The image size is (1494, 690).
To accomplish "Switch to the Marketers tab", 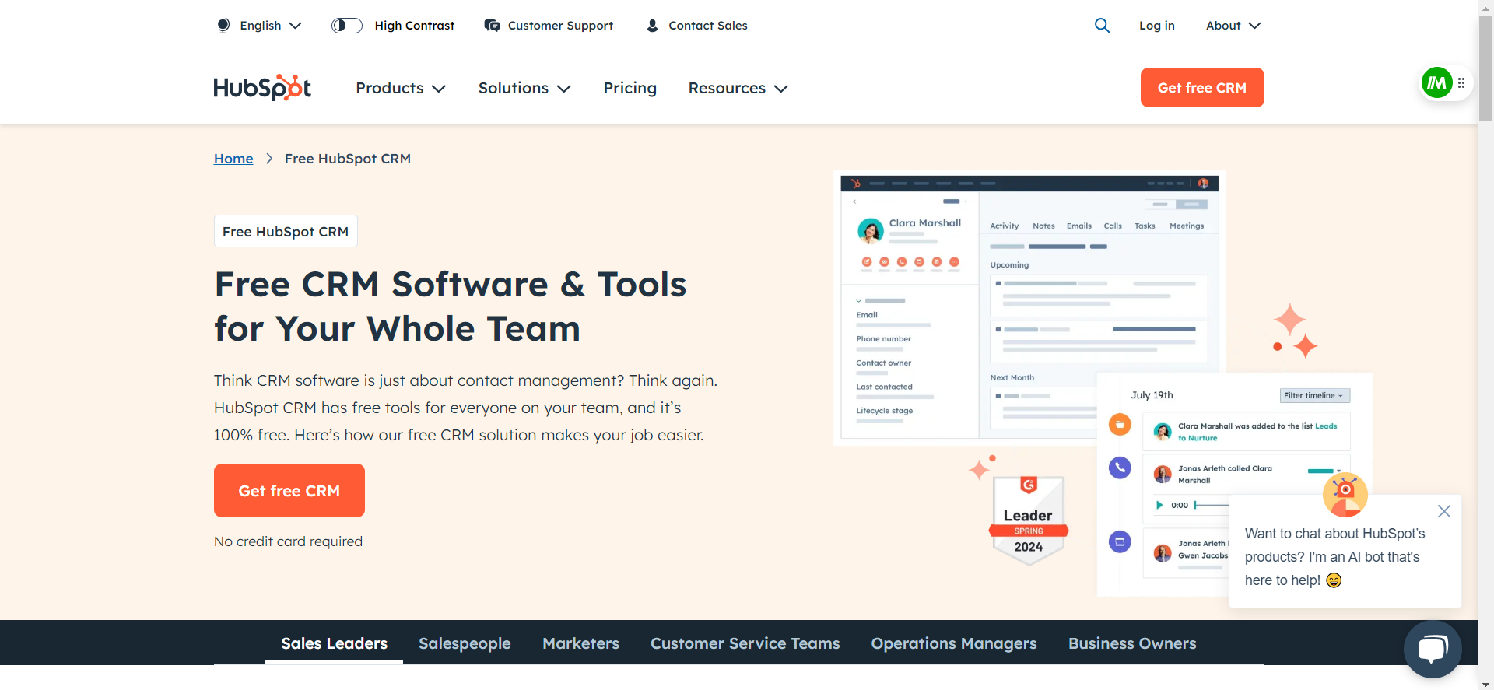I will [580, 643].
